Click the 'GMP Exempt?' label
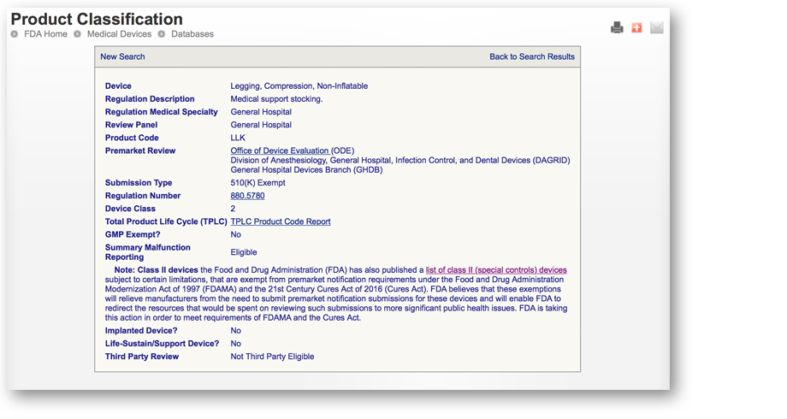 133,235
